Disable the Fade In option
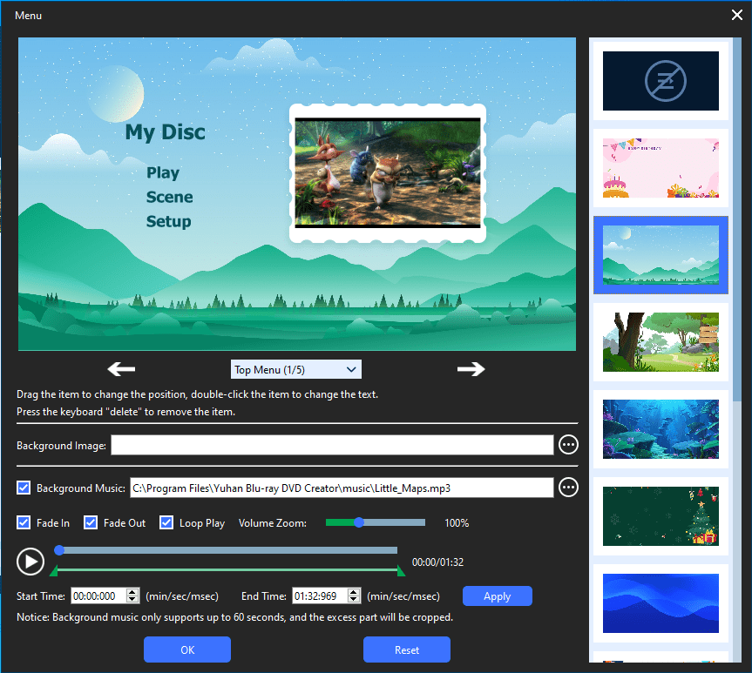The image size is (752, 673). (24, 522)
